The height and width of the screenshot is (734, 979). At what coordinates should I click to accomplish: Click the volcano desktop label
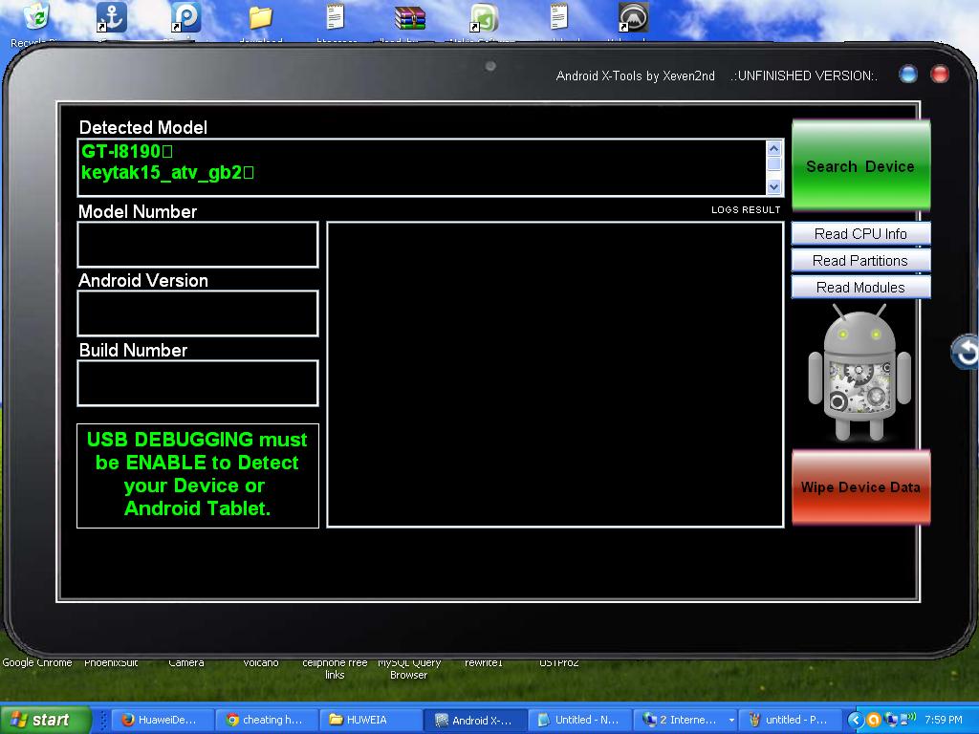point(261,663)
